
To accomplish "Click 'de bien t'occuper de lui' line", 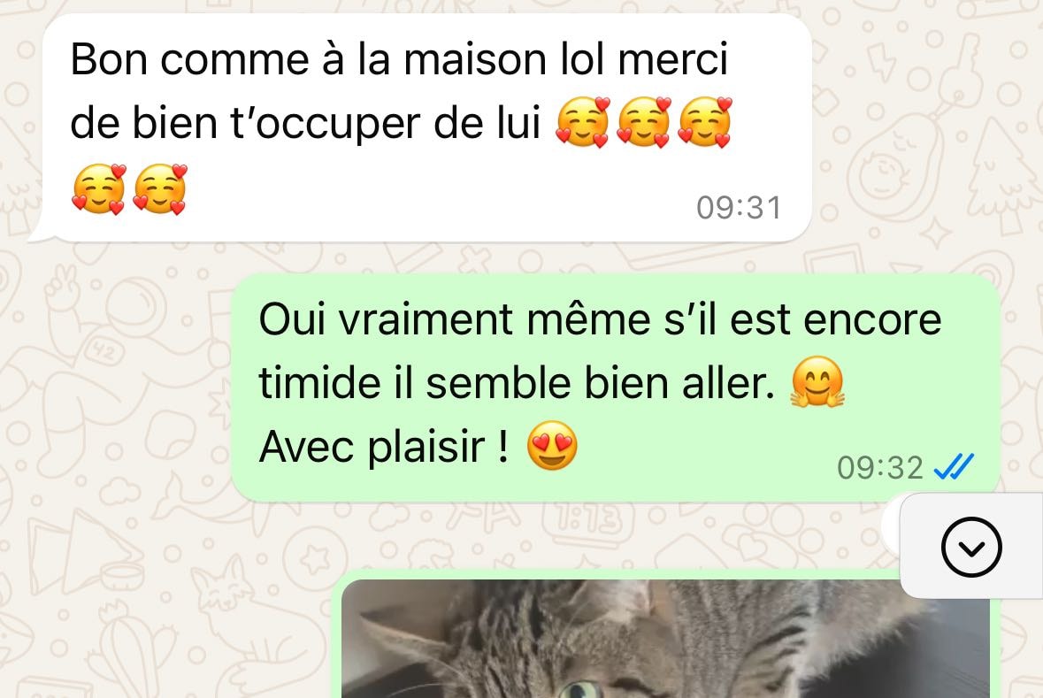I will point(305,123).
